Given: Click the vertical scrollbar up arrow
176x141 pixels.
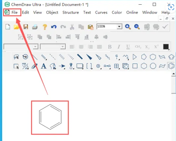Looking at the screenshot, I should [173, 74].
